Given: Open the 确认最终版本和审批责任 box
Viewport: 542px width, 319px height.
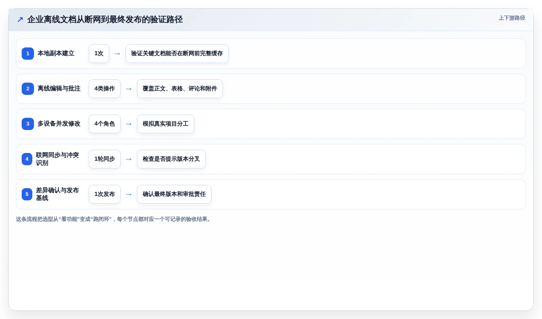Looking at the screenshot, I should click(x=174, y=194).
